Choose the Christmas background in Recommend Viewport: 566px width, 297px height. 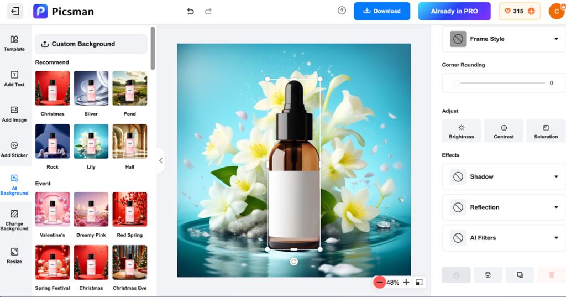[53, 88]
